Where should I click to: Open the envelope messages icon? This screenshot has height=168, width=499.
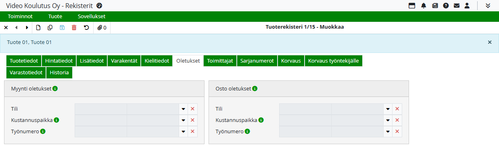click(457, 6)
